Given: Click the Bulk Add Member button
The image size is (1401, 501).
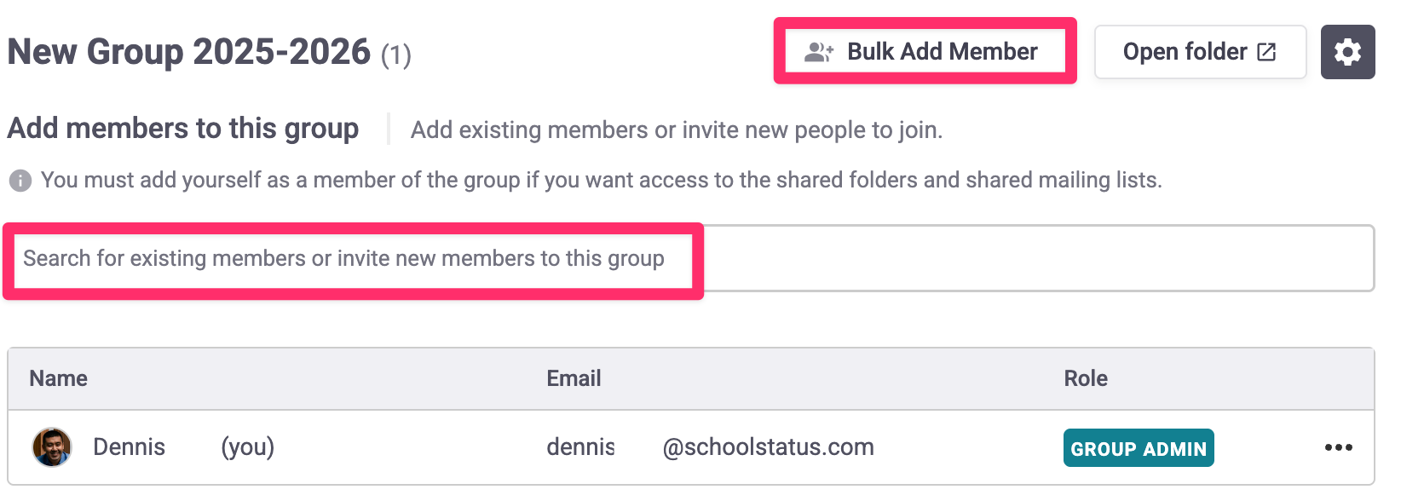Looking at the screenshot, I should [x=925, y=52].
